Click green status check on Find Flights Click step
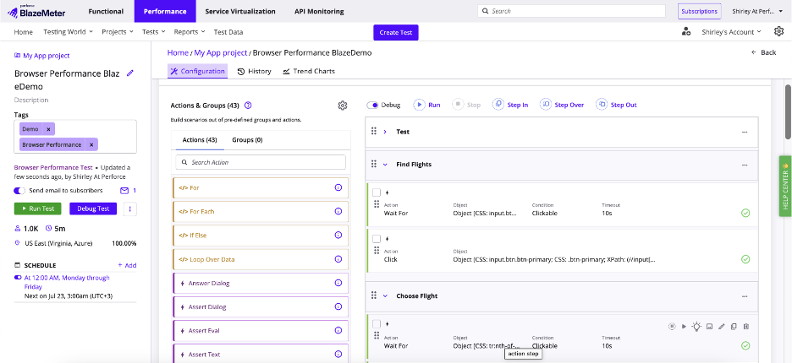The width and height of the screenshot is (792, 363). pos(745,259)
